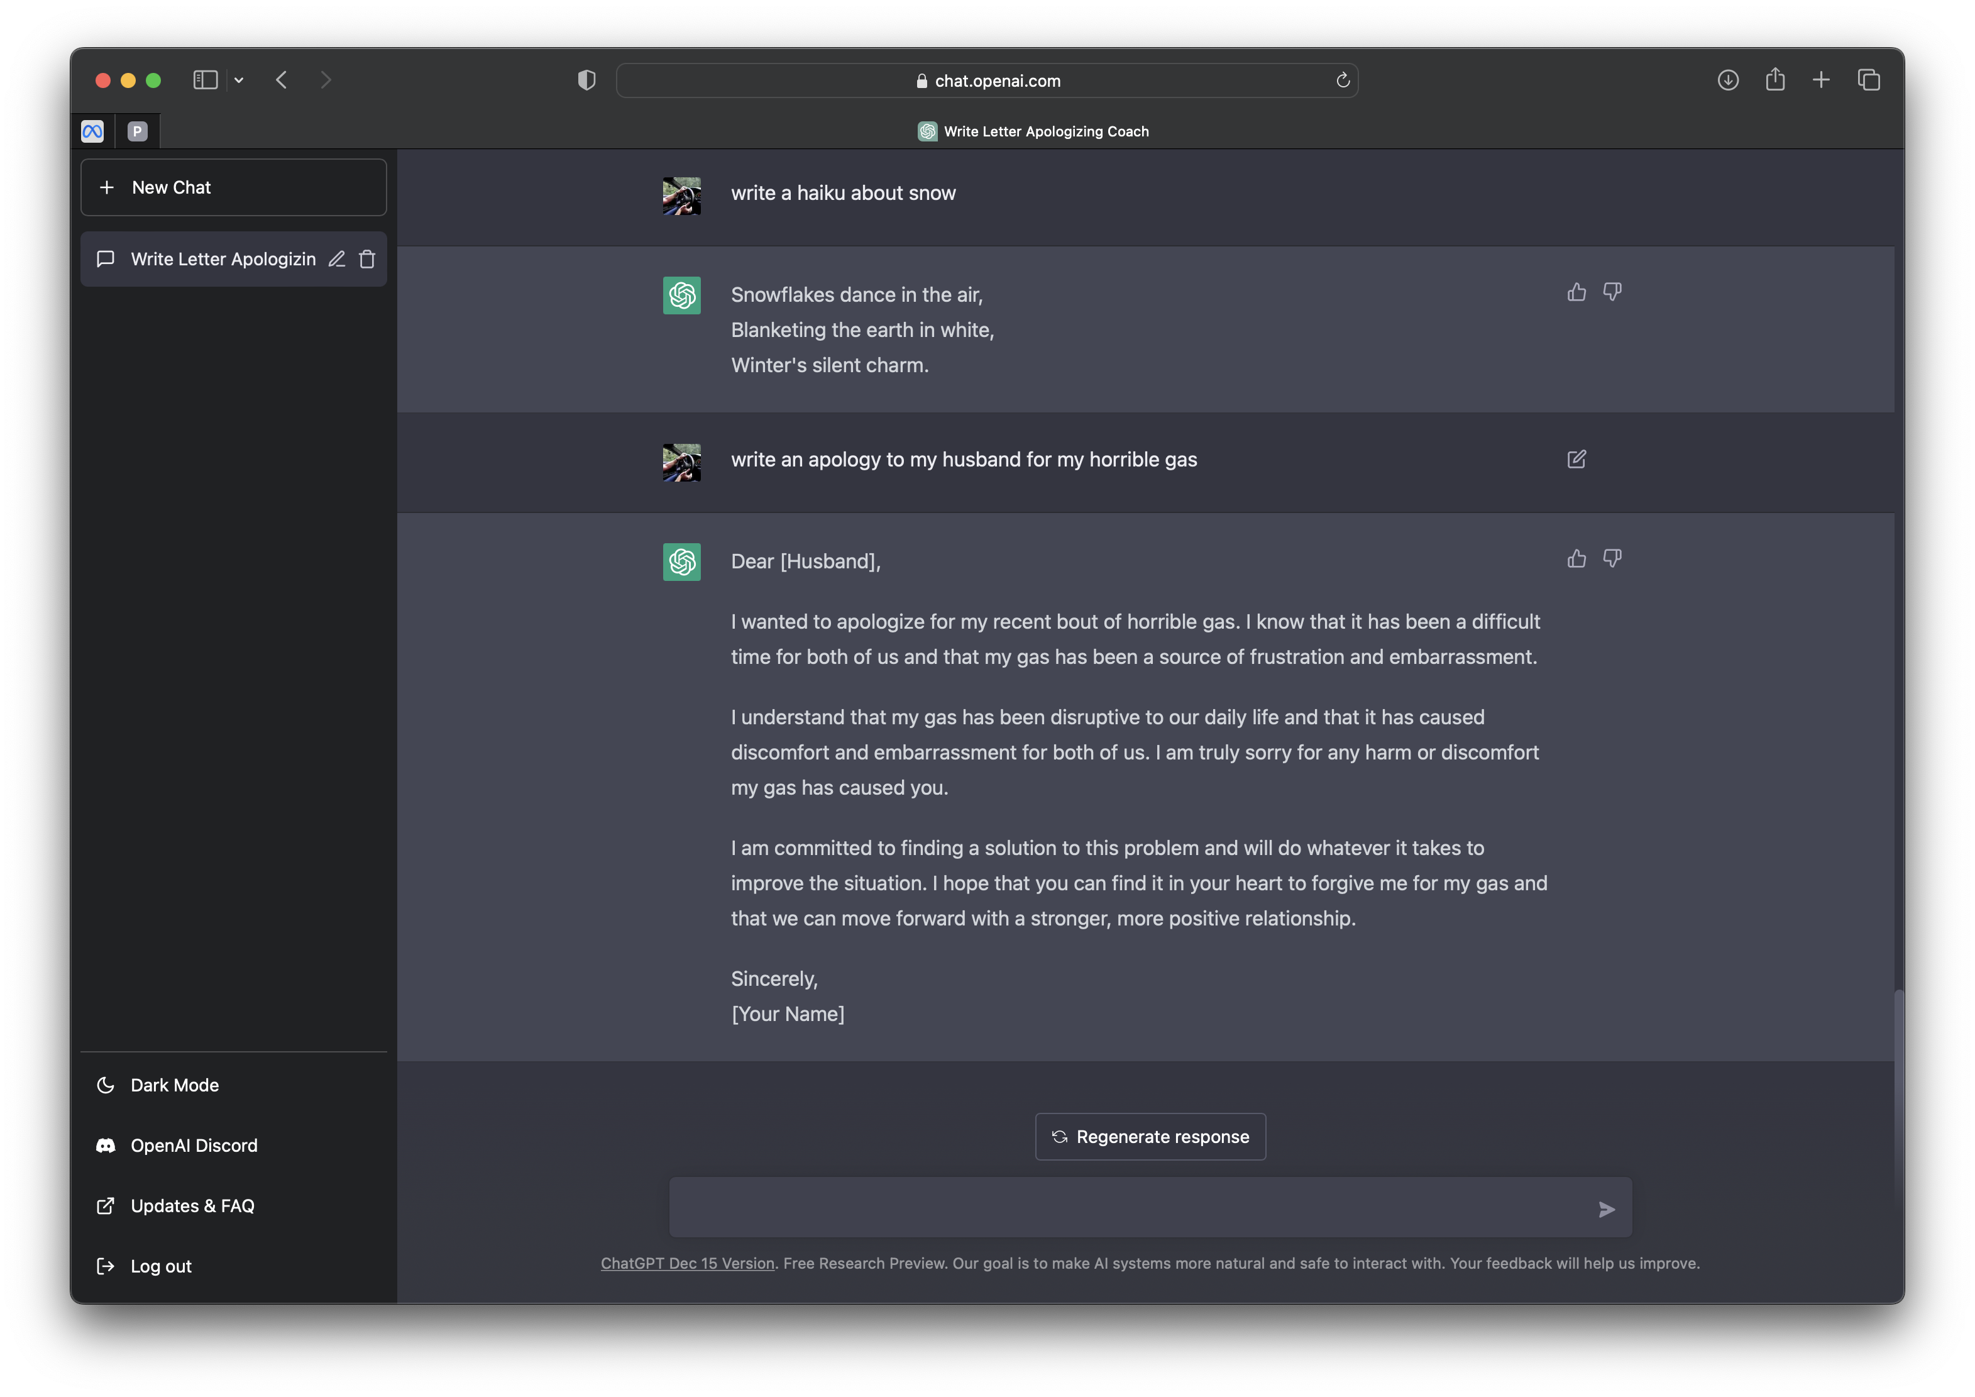This screenshot has height=1397, width=1975.
Task: Log out from the sidebar
Action: click(x=161, y=1266)
